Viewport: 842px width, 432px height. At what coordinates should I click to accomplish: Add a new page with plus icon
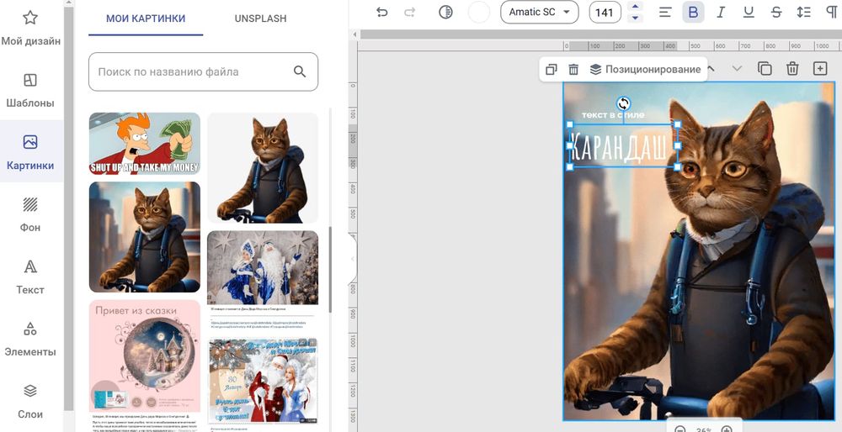[x=819, y=69]
